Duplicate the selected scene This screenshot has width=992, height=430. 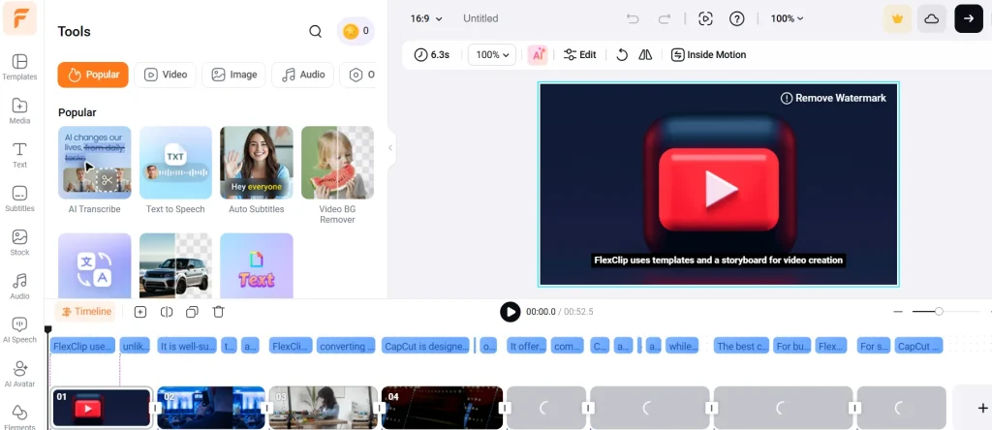tap(193, 312)
